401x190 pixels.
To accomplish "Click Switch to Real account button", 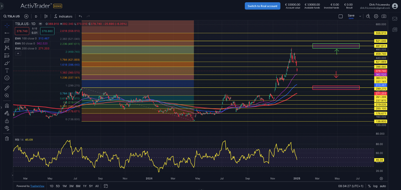I will click(262, 6).
